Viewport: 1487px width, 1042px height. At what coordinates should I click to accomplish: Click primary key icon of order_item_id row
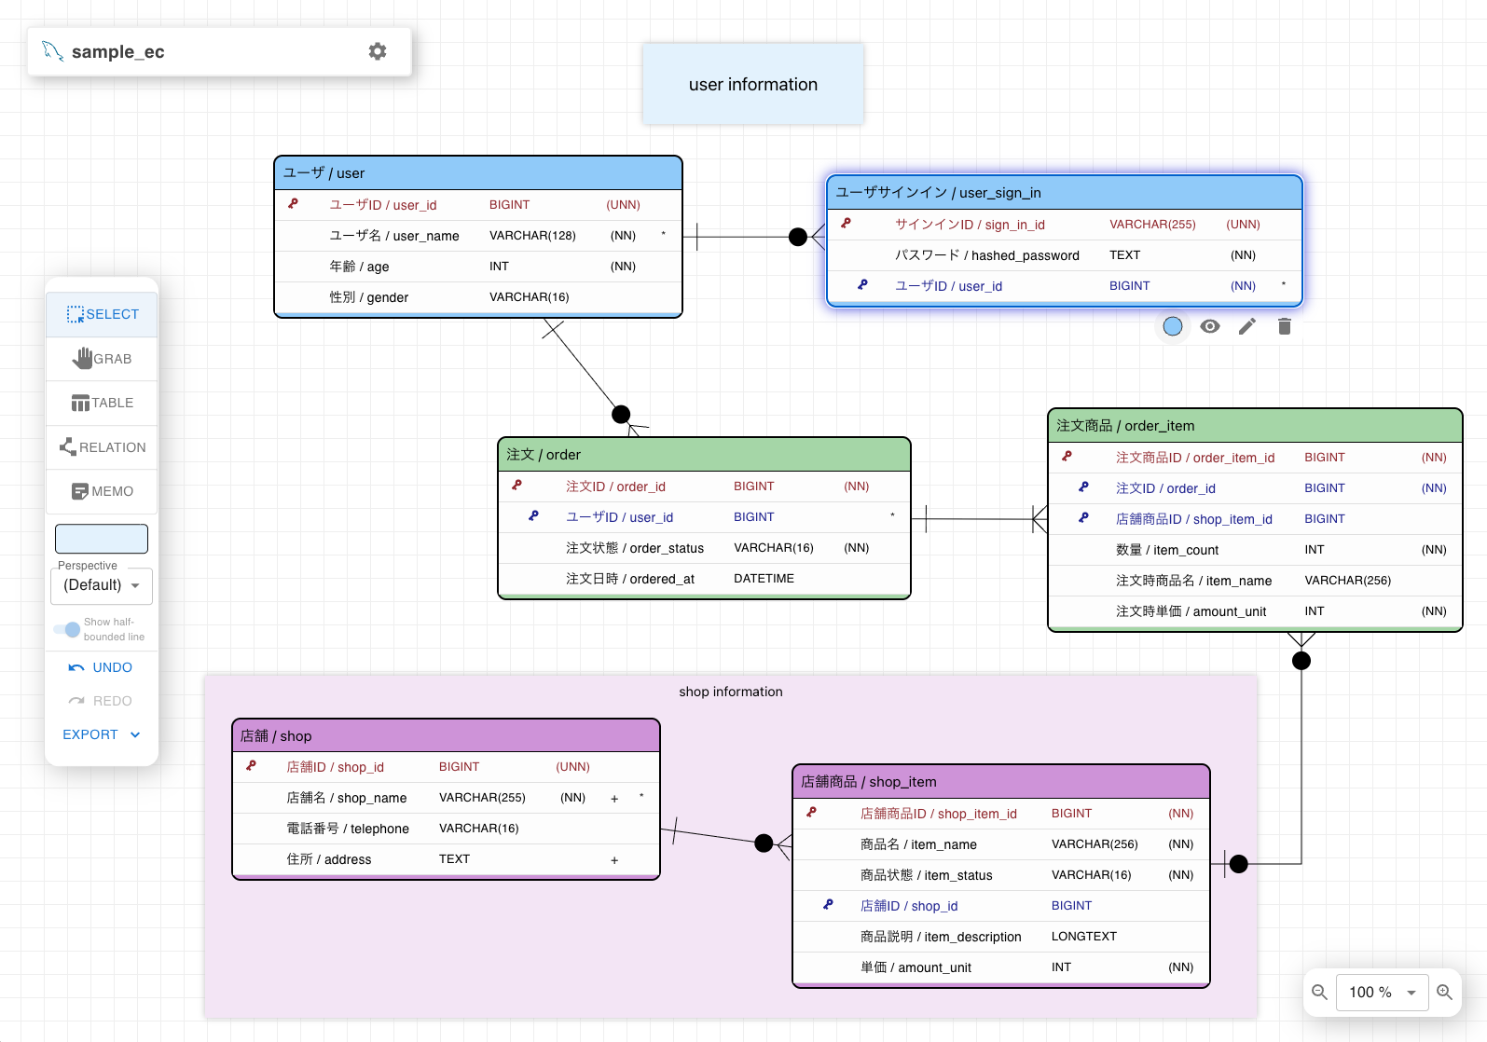1067,457
